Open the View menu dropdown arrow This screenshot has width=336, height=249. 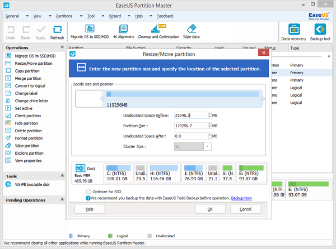pos(50,16)
